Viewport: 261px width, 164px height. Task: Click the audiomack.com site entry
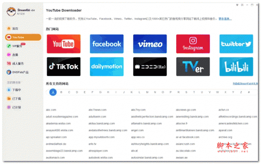55,157
